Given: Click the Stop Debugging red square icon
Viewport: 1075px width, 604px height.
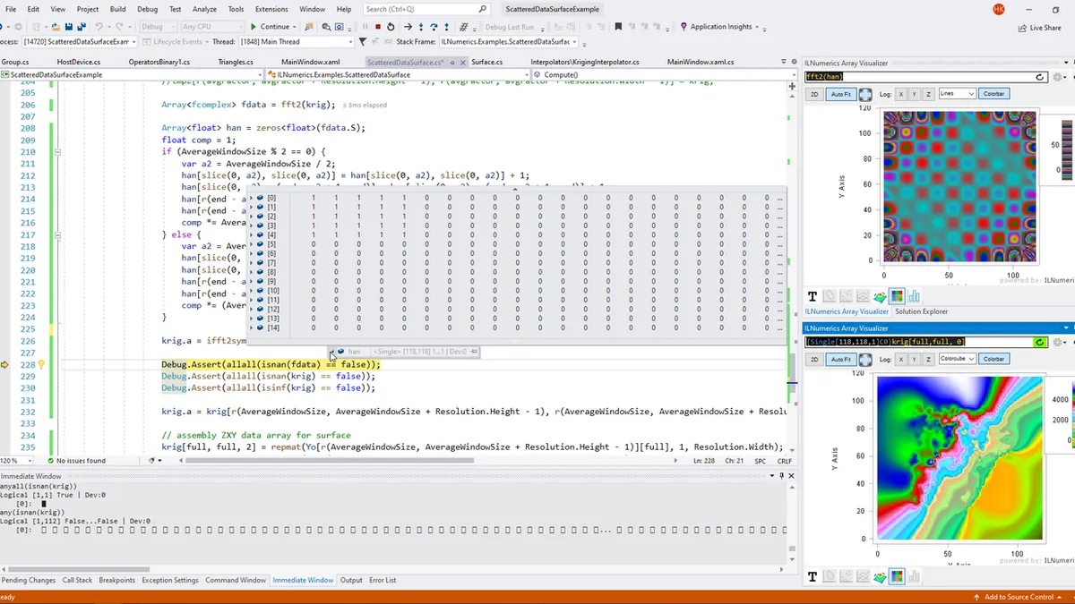Looking at the screenshot, I should (x=377, y=27).
